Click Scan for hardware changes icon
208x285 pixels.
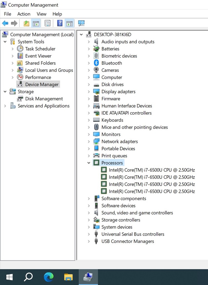pyautogui.click(x=81, y=23)
